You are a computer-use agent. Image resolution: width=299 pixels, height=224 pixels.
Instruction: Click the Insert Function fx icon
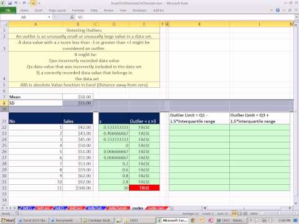coord(72,17)
